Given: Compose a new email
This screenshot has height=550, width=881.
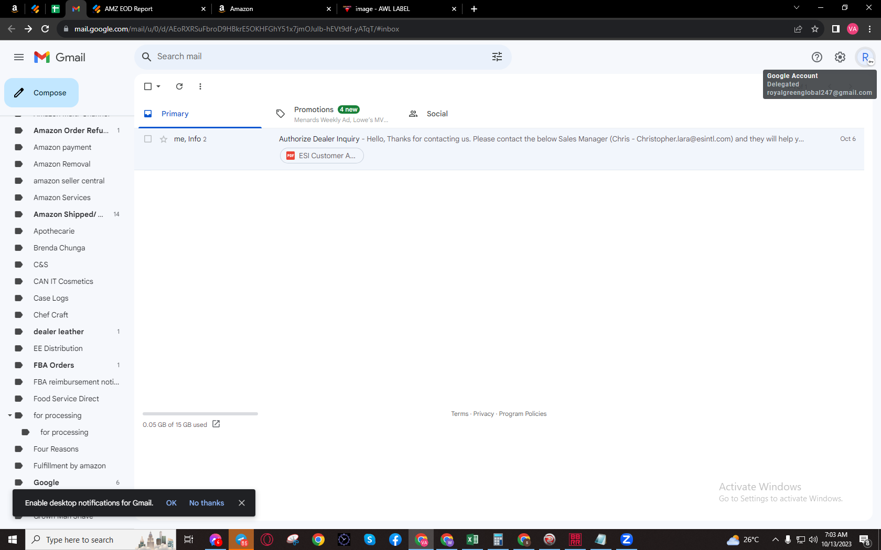Looking at the screenshot, I should pyautogui.click(x=41, y=93).
